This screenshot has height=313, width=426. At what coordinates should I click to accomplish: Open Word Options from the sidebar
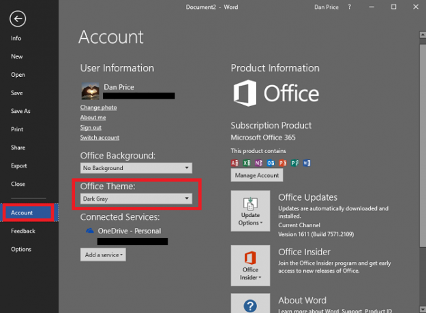21,249
